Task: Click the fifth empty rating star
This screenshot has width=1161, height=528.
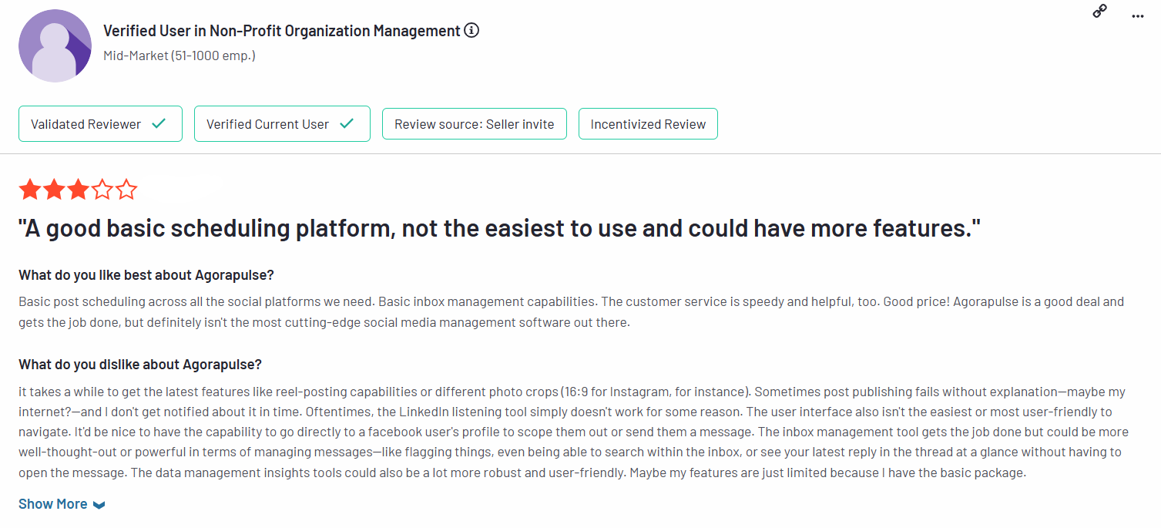Action: point(126,189)
